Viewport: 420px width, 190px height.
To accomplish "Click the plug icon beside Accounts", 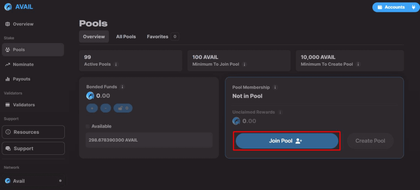I will (413, 7).
